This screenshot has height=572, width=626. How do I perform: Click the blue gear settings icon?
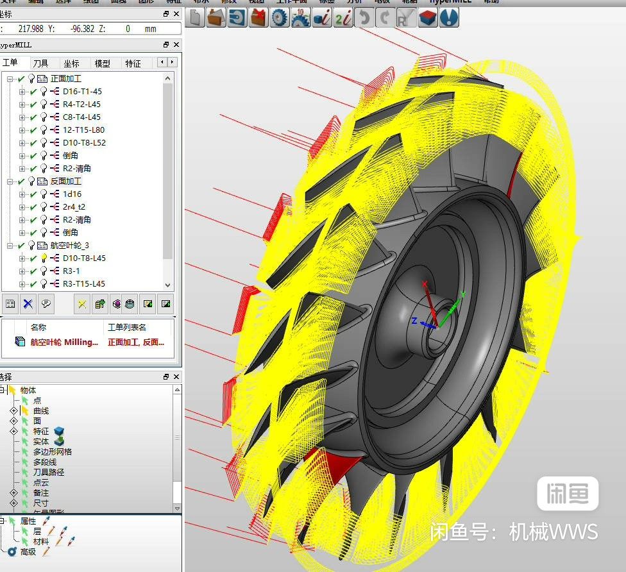point(280,17)
